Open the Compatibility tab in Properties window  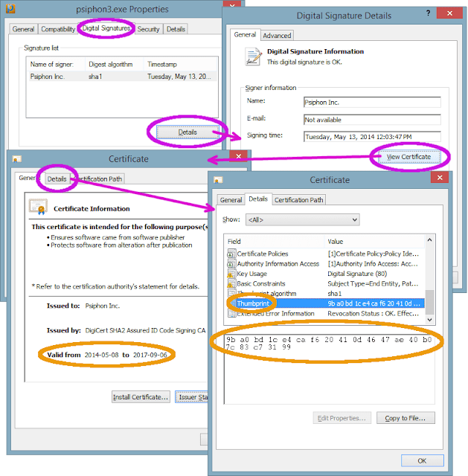click(x=58, y=29)
